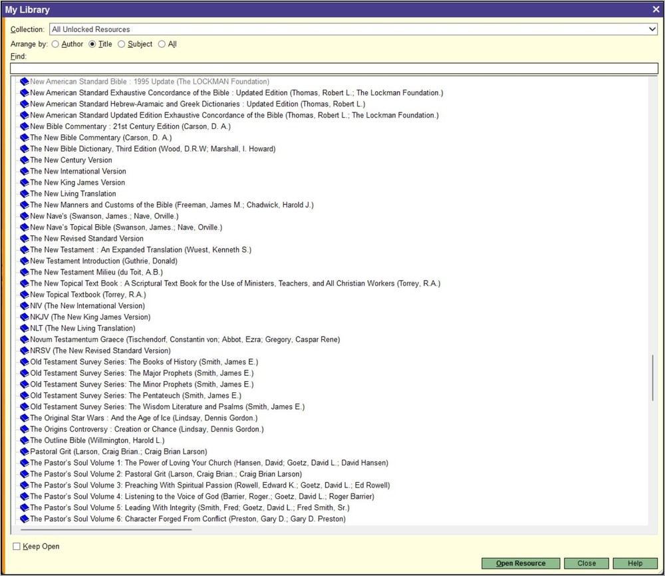Click inside the Find text field

point(332,68)
